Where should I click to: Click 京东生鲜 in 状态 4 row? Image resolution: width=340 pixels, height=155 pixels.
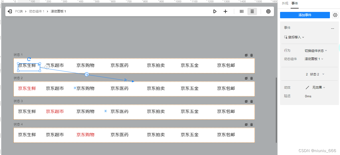click(27, 135)
